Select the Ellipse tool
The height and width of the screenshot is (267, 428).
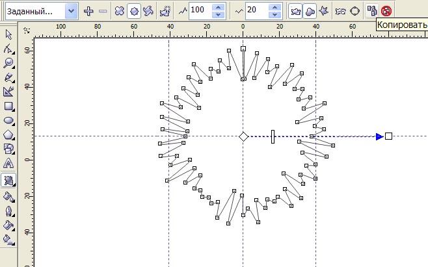click(8, 120)
